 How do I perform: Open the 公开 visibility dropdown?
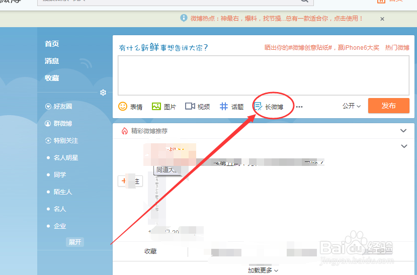(x=351, y=106)
